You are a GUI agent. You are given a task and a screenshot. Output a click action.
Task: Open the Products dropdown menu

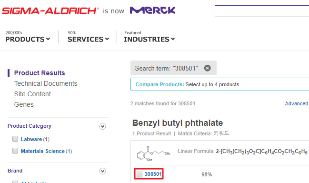tap(28, 37)
